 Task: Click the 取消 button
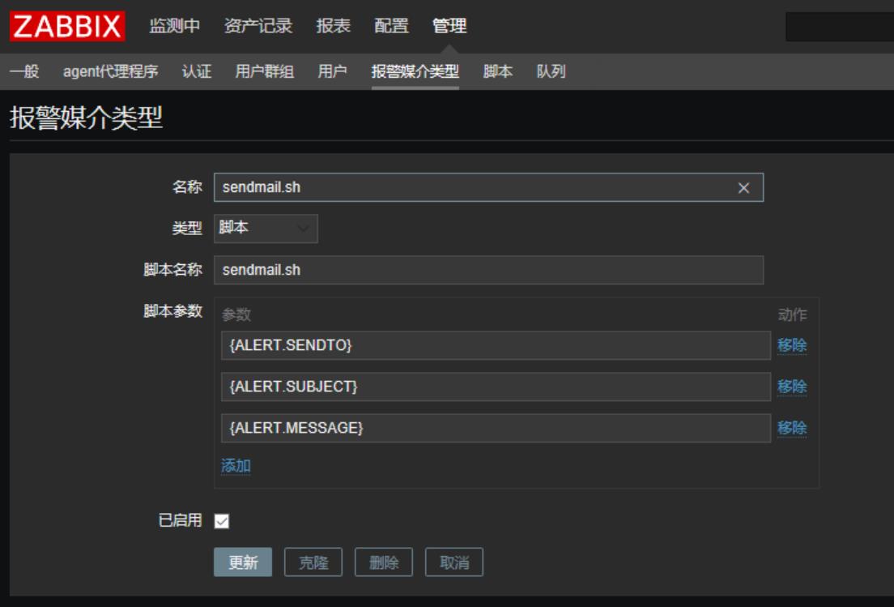[x=454, y=562]
